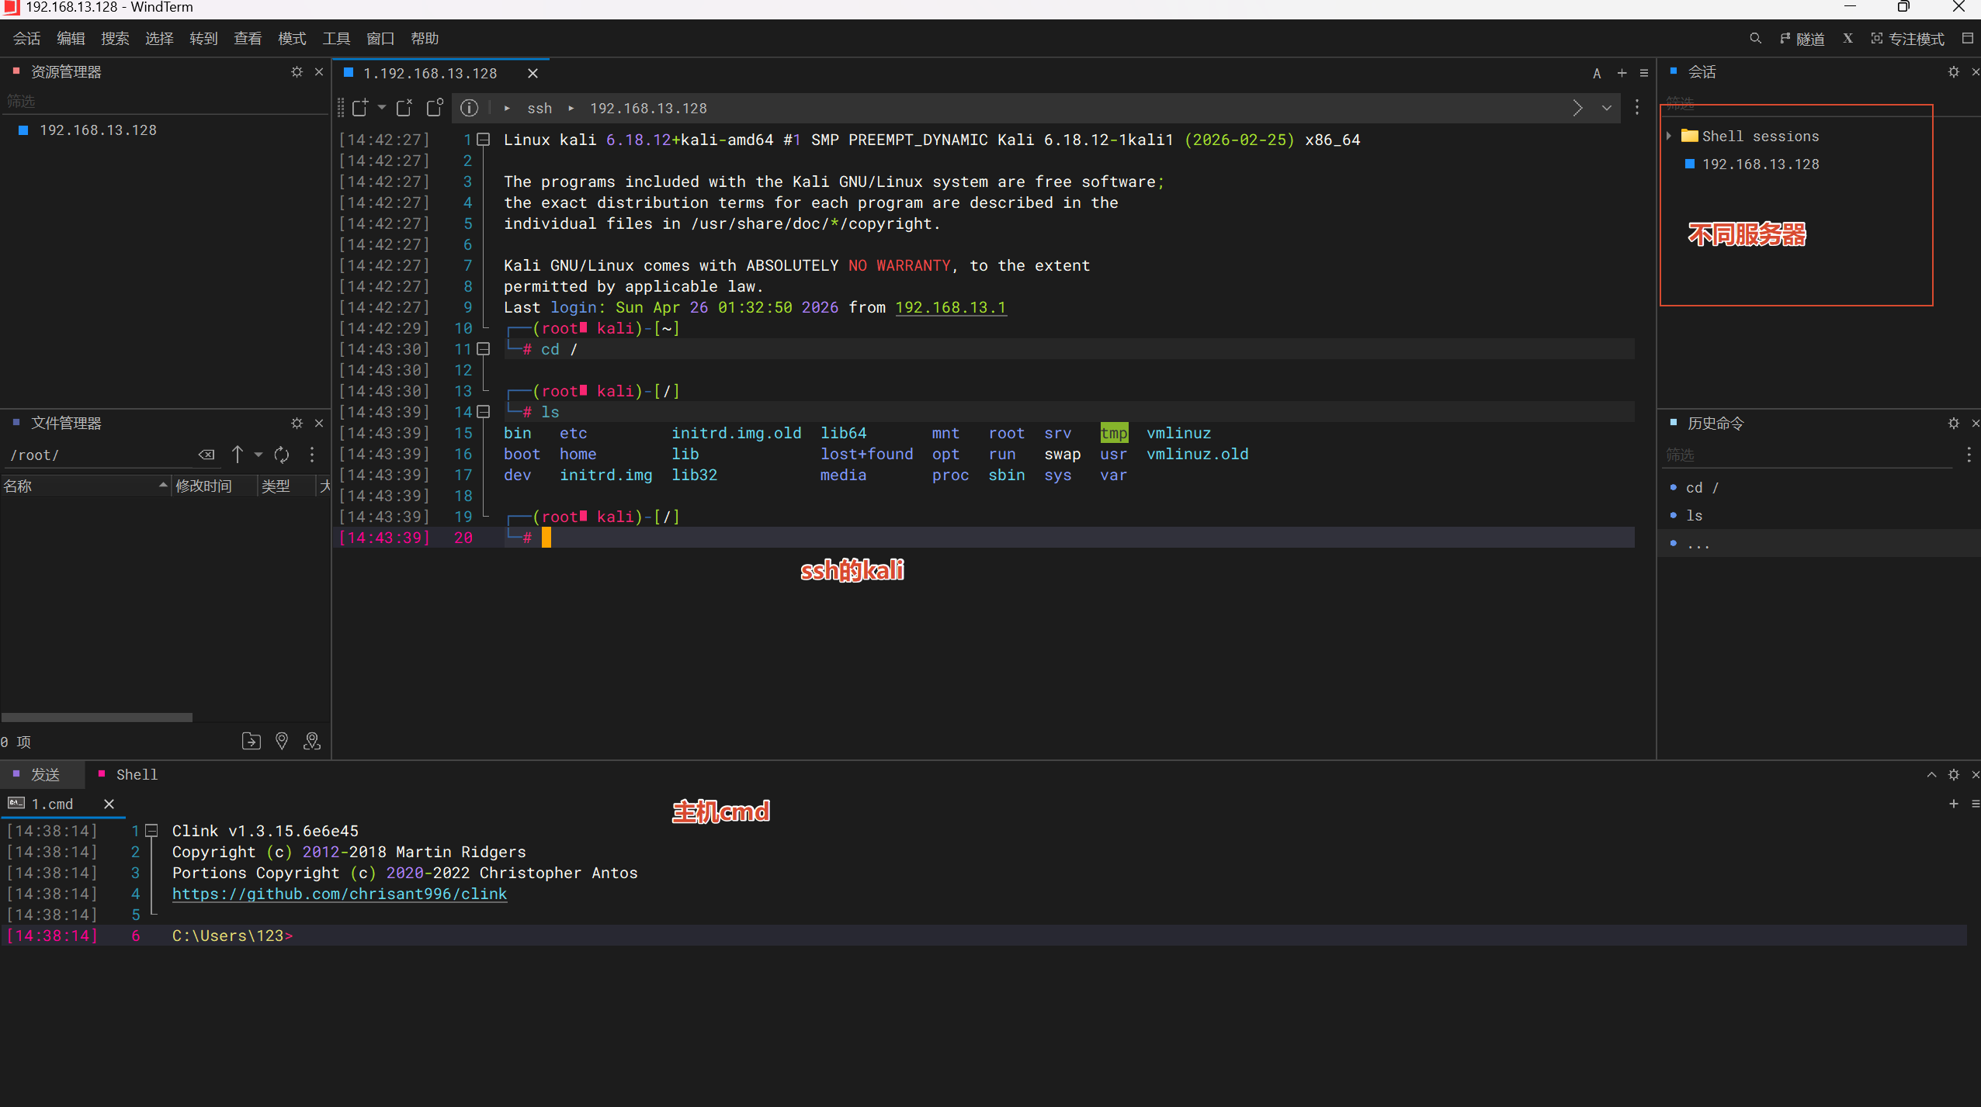Expand the Shell sessions folder

(1669, 136)
